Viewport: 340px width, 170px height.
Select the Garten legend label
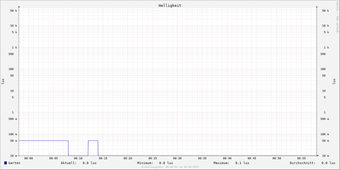14,163
